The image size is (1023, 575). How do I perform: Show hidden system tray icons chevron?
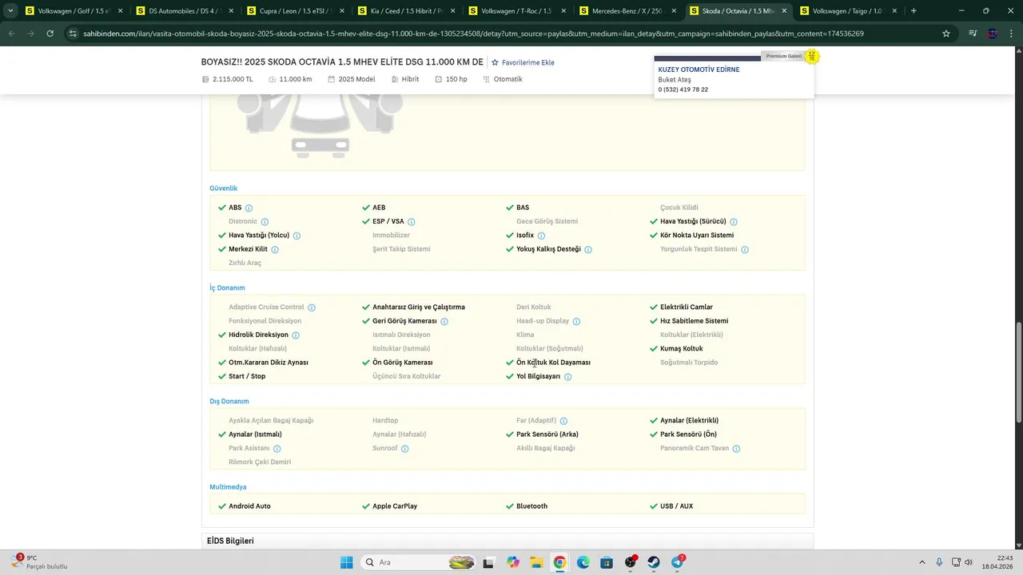point(921,562)
